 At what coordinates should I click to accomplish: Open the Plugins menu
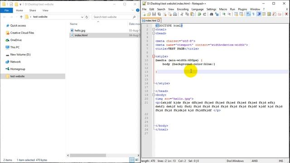242,9
